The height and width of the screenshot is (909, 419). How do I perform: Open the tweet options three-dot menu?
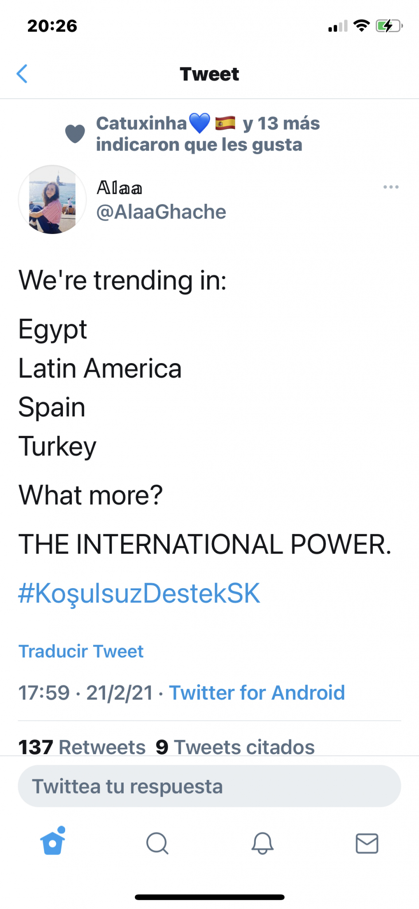(x=391, y=187)
